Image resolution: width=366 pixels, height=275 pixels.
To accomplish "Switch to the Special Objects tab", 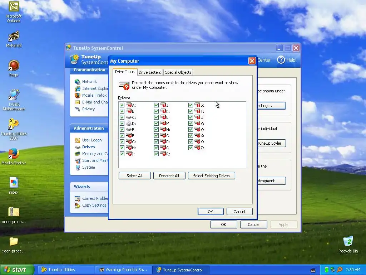I will click(x=178, y=72).
